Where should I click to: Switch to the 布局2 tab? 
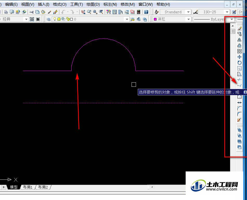pyautogui.click(x=43, y=187)
